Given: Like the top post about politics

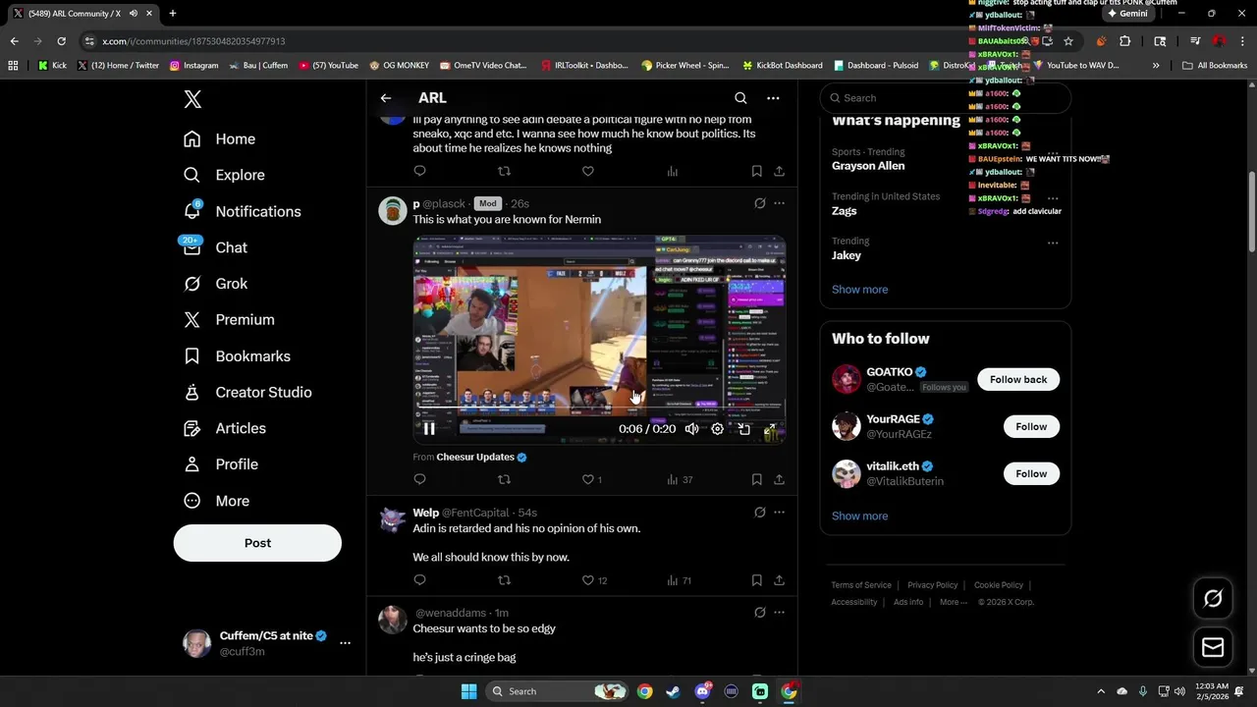Looking at the screenshot, I should click(x=588, y=171).
